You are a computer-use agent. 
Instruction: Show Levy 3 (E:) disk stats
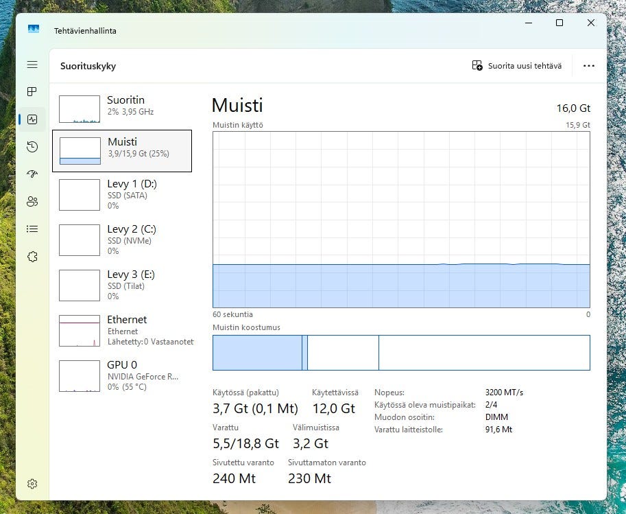[122, 285]
